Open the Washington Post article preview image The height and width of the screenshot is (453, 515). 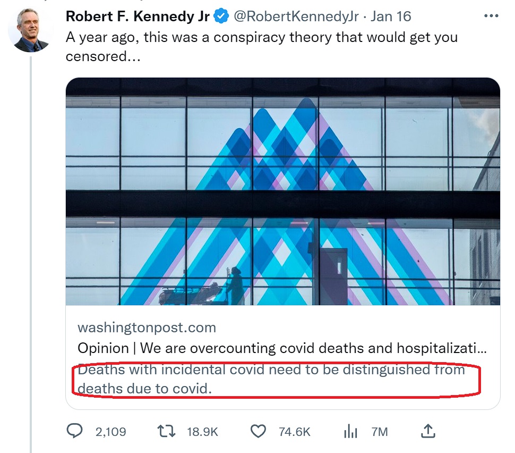pos(282,191)
